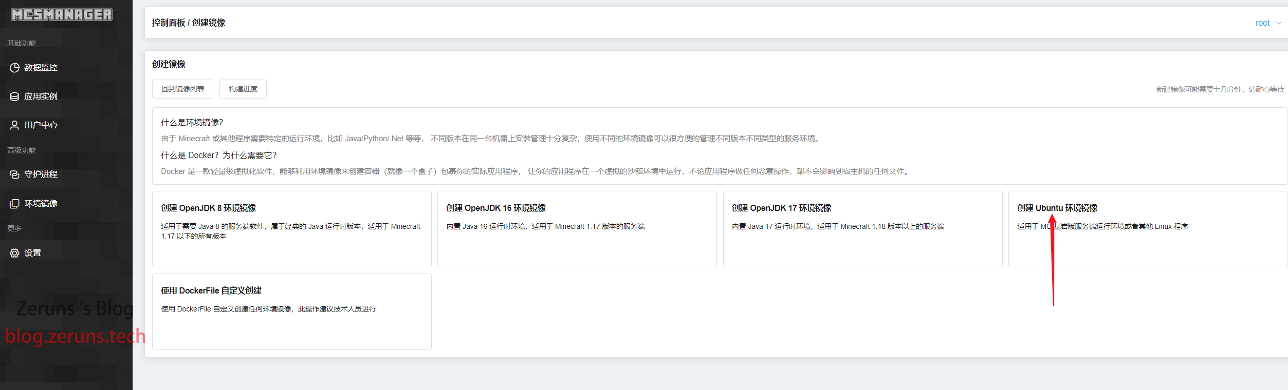
Task: Click the 回到镜像列表 button
Action: point(182,89)
